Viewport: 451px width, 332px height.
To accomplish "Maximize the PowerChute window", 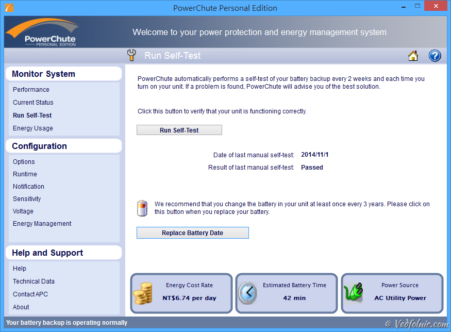I will pyautogui.click(x=417, y=6).
